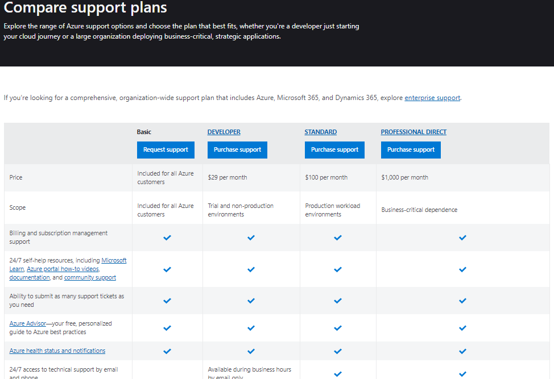Click Standard checkmark in Azure Advisor row
The image size is (554, 379).
[338, 328]
